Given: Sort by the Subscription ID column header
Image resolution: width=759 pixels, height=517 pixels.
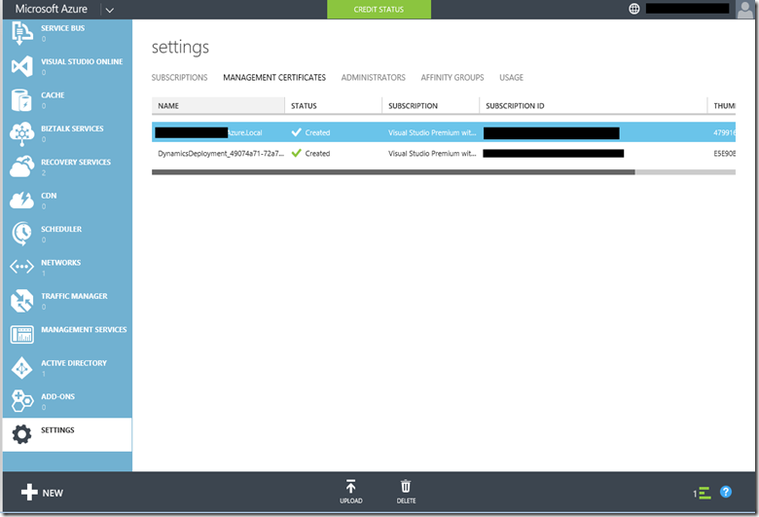Looking at the screenshot, I should [x=594, y=105].
